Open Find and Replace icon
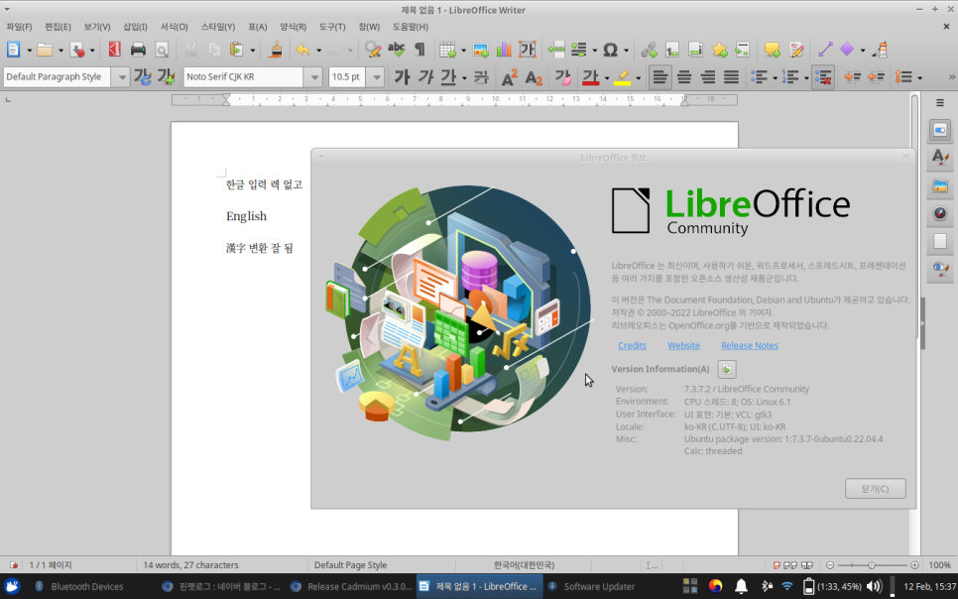 point(373,50)
